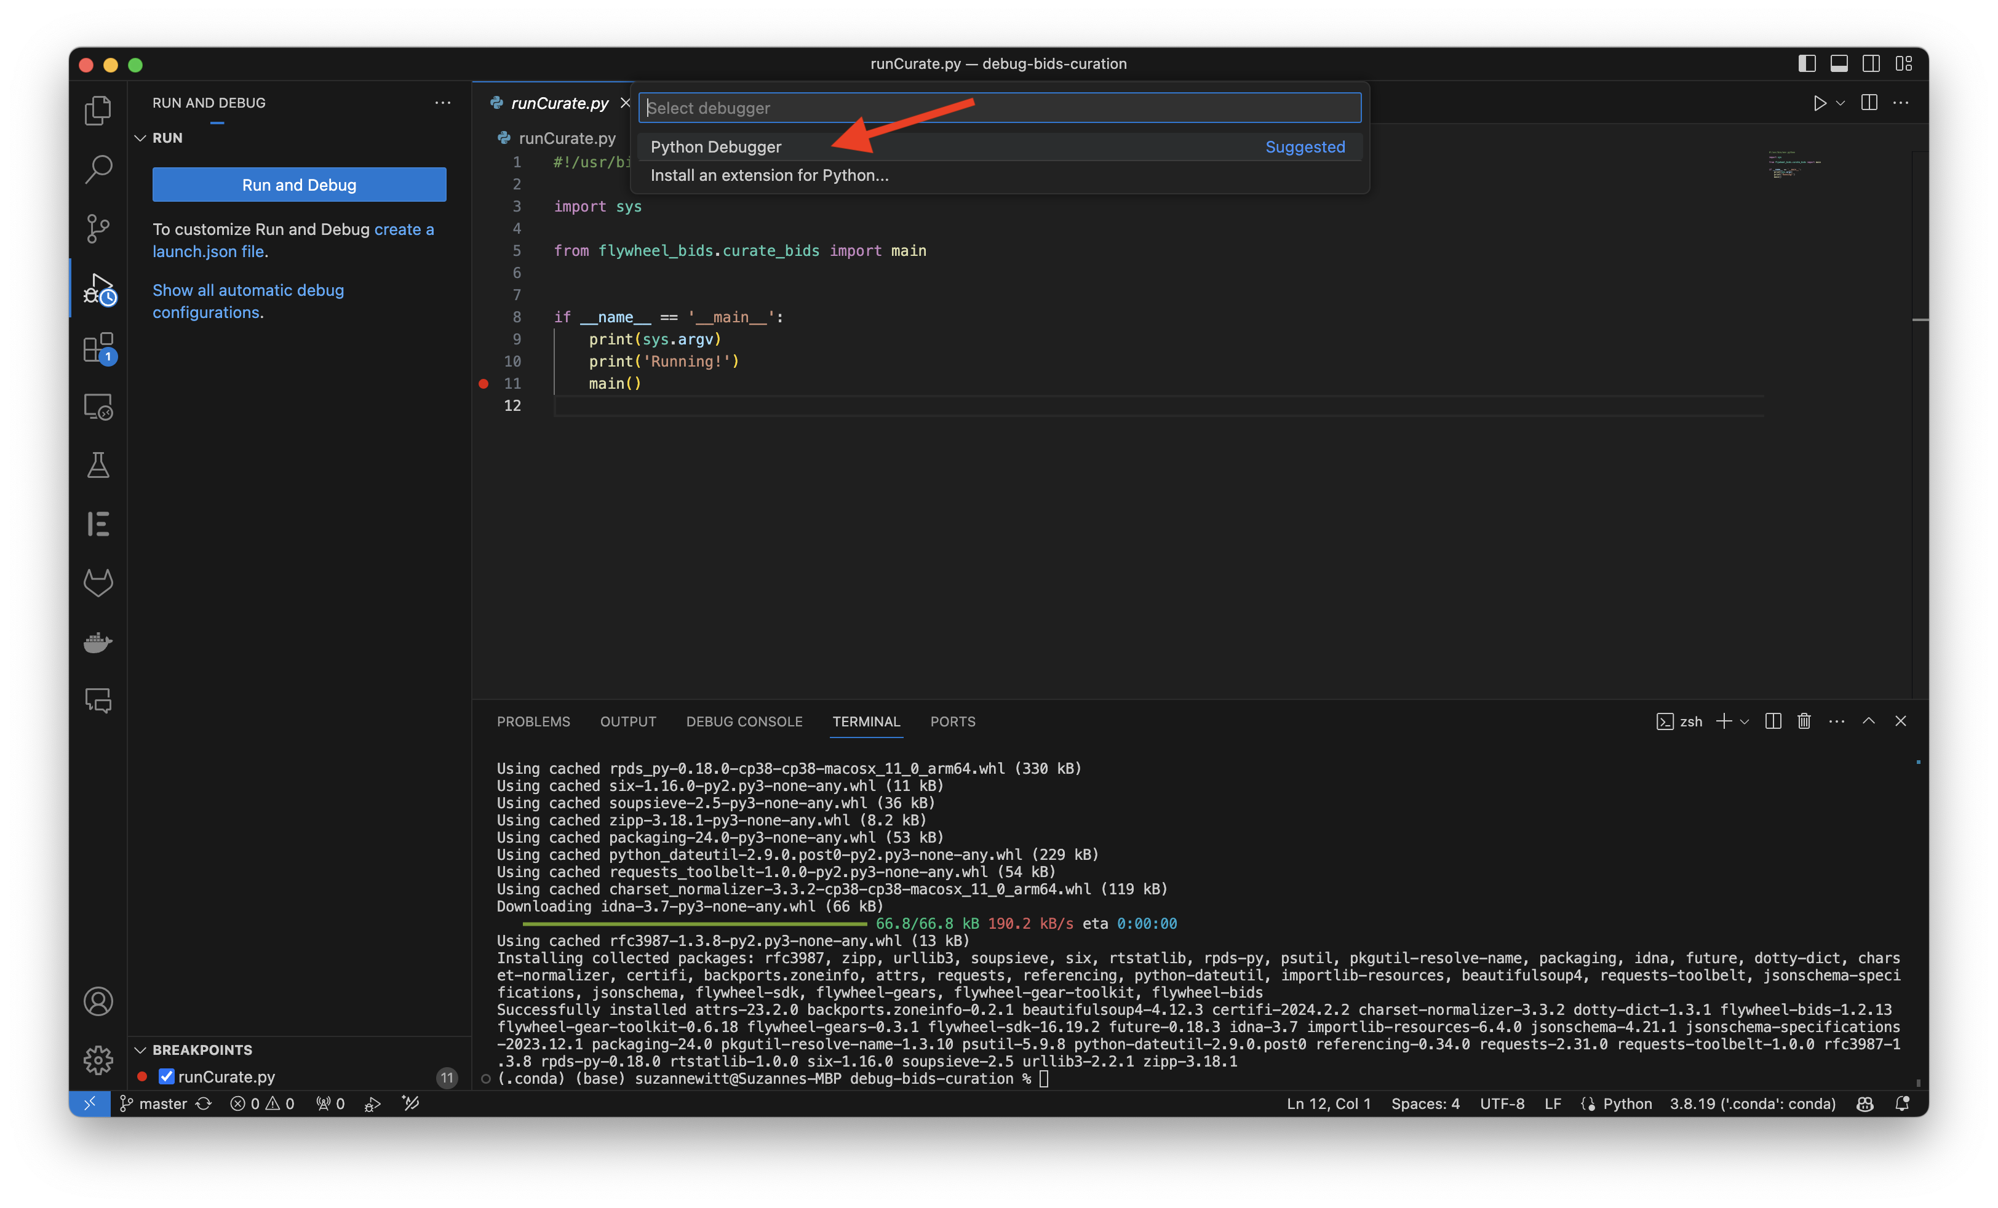Open the run button dropdown arrow
The image size is (1998, 1208).
(1841, 103)
